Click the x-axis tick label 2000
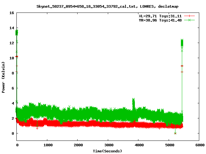This screenshot has height=154, width=206. pos(78,145)
